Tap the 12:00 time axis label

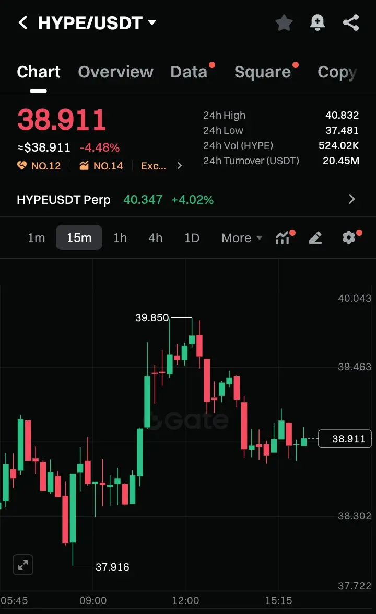186,600
